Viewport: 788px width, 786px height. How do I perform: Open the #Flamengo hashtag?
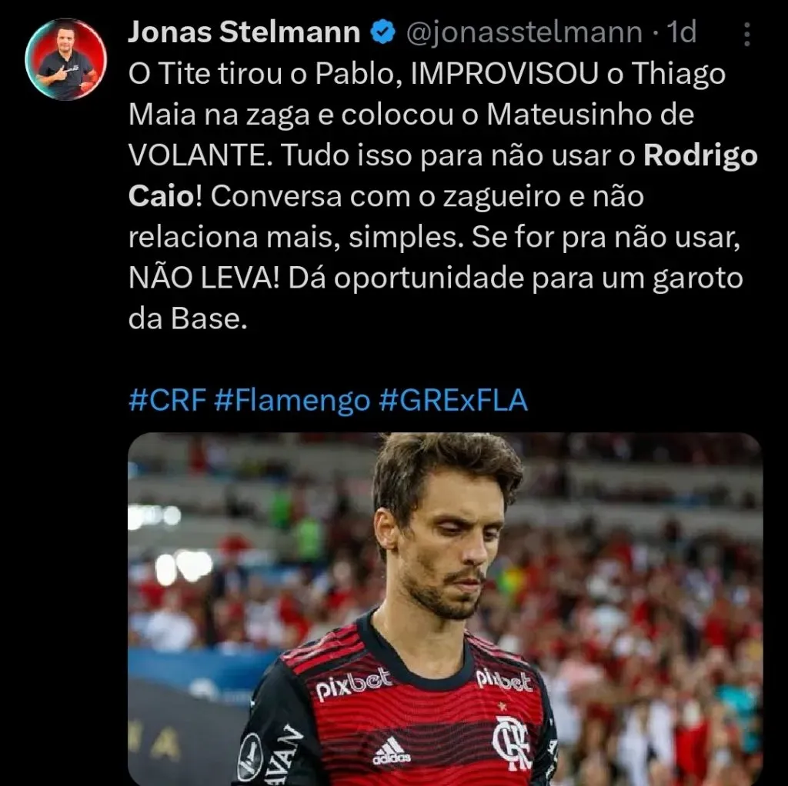(292, 401)
